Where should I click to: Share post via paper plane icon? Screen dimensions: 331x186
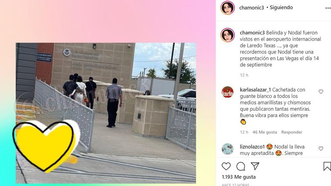click(255, 166)
